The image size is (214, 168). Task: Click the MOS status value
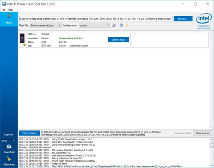(x=44, y=42)
